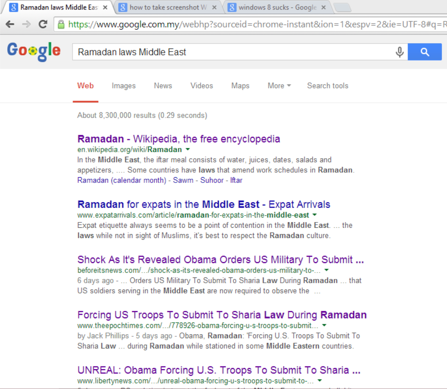Expand the arrow beside en.wikipedia.org/wiki/Ramadan
The image size is (447, 389).
point(188,149)
